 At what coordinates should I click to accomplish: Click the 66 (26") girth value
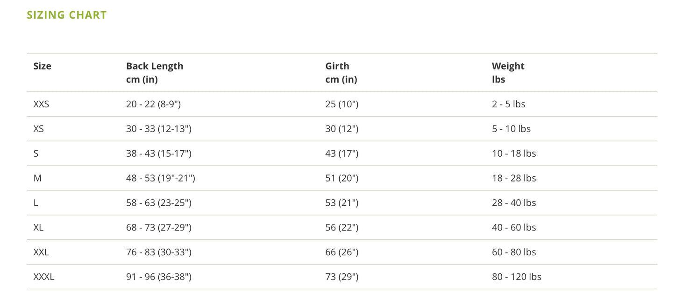pyautogui.click(x=341, y=252)
